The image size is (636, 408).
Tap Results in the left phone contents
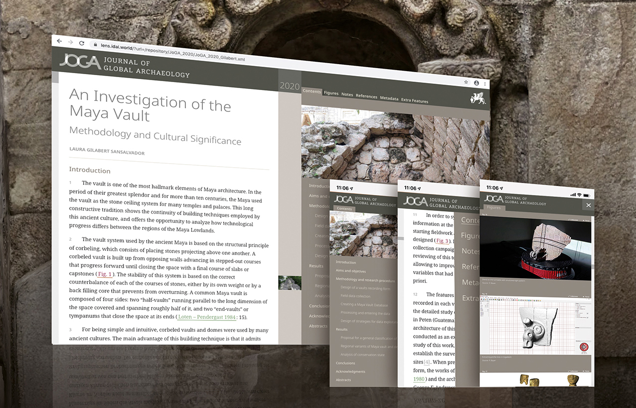(x=342, y=329)
